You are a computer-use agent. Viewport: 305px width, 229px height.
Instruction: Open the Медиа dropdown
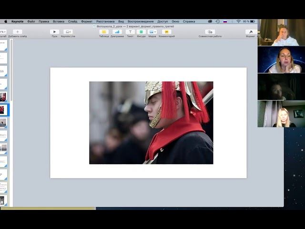click(x=152, y=32)
